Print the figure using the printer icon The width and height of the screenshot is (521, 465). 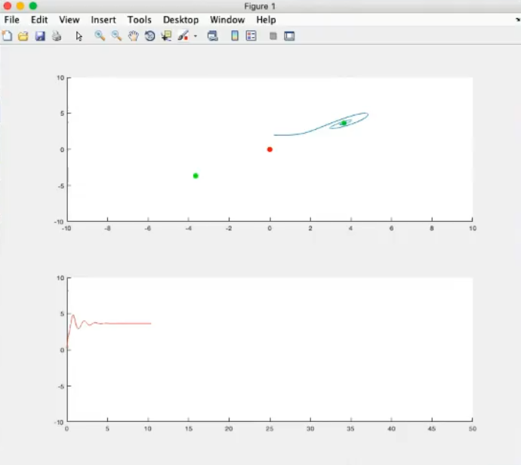pyautogui.click(x=56, y=35)
